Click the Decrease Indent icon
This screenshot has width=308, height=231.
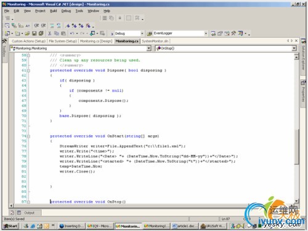[36, 26]
